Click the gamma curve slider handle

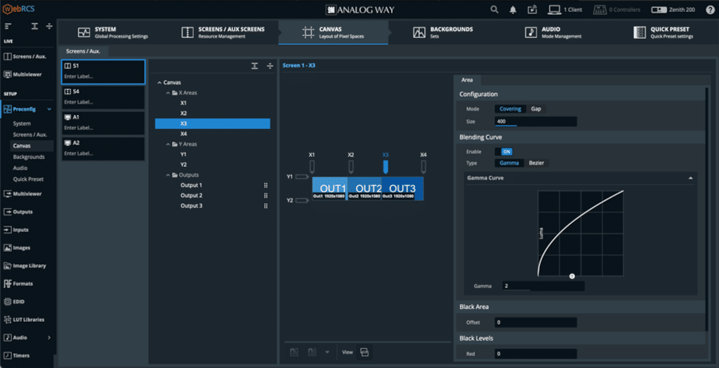(572, 276)
